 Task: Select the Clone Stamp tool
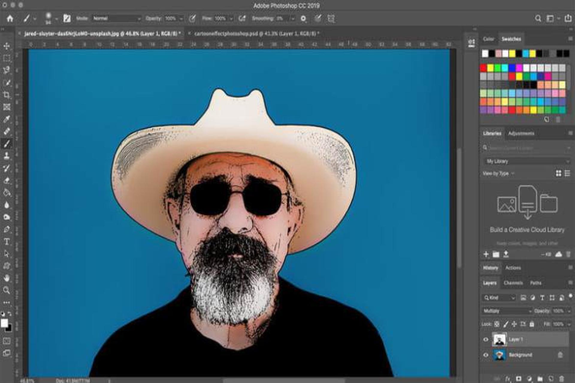pyautogui.click(x=7, y=156)
